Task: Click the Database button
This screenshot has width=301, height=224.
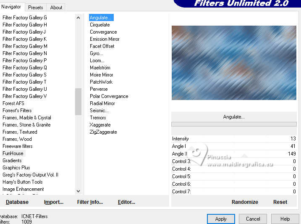Action: [x=17, y=202]
